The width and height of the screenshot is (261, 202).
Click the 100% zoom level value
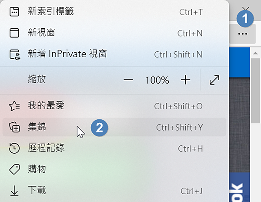[x=157, y=80]
